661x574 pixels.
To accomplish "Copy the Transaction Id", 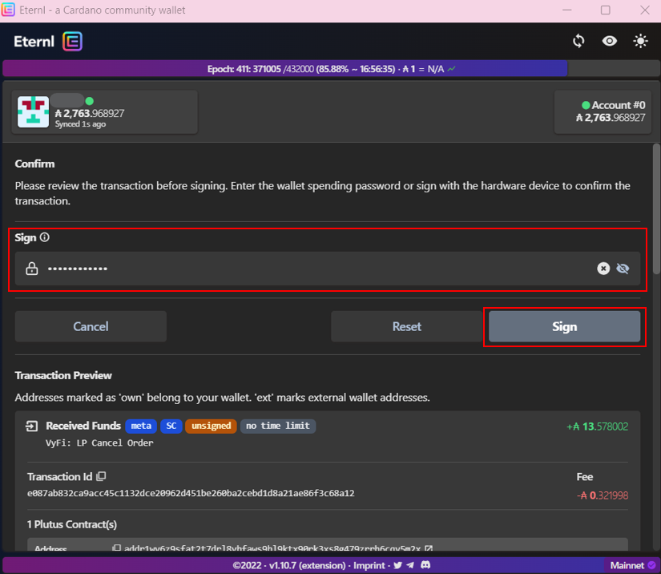I will pos(101,476).
